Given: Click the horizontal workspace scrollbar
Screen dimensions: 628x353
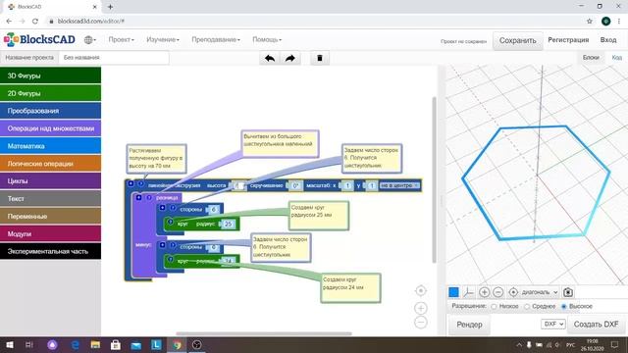Looking at the screenshot, I should 264,333.
